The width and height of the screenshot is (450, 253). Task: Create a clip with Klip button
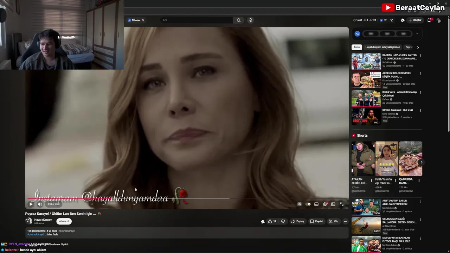pyautogui.click(x=334, y=221)
